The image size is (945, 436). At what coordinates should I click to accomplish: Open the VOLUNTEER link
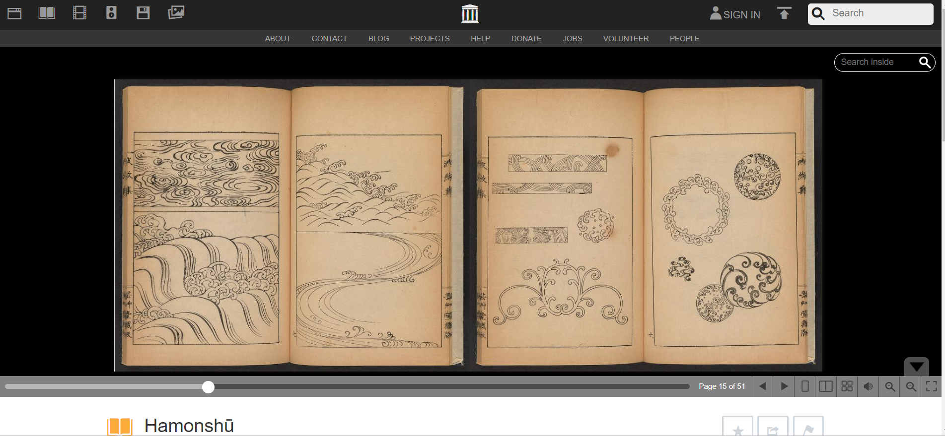tap(626, 39)
